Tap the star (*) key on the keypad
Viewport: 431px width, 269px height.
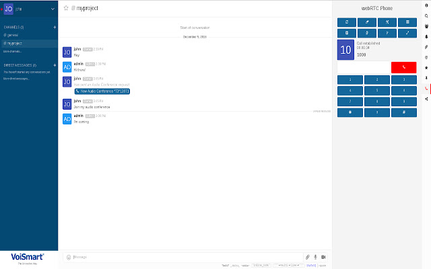(350, 112)
